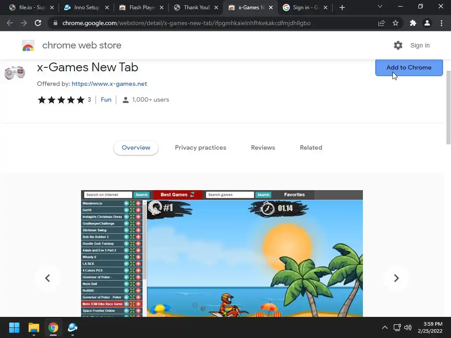Viewport: 451px width, 338px height.
Task: Click the browser forward arrow
Action: [24, 23]
